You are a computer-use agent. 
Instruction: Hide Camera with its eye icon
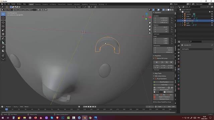(x=212, y=14)
